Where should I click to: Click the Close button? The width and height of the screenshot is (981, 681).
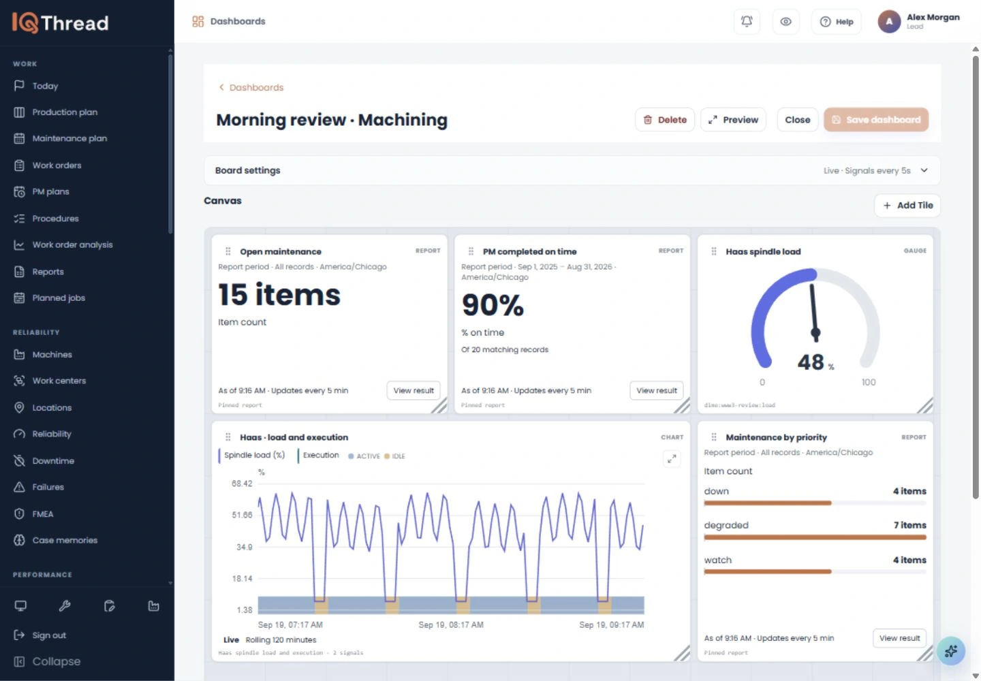coord(798,120)
